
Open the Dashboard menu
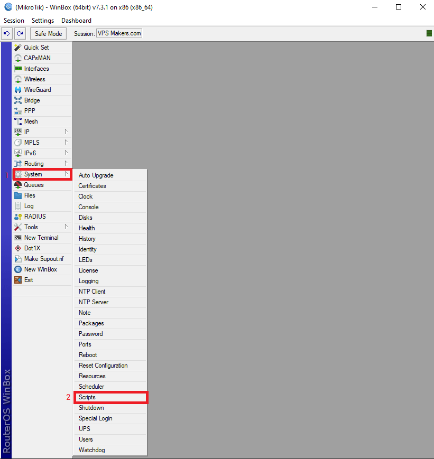coord(76,21)
